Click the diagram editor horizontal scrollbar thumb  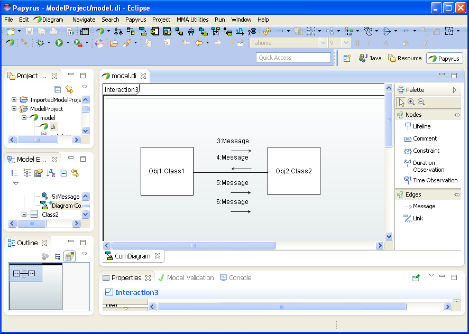click(194, 246)
